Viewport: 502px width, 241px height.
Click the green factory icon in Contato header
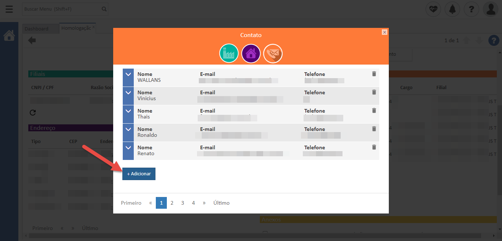click(x=229, y=54)
